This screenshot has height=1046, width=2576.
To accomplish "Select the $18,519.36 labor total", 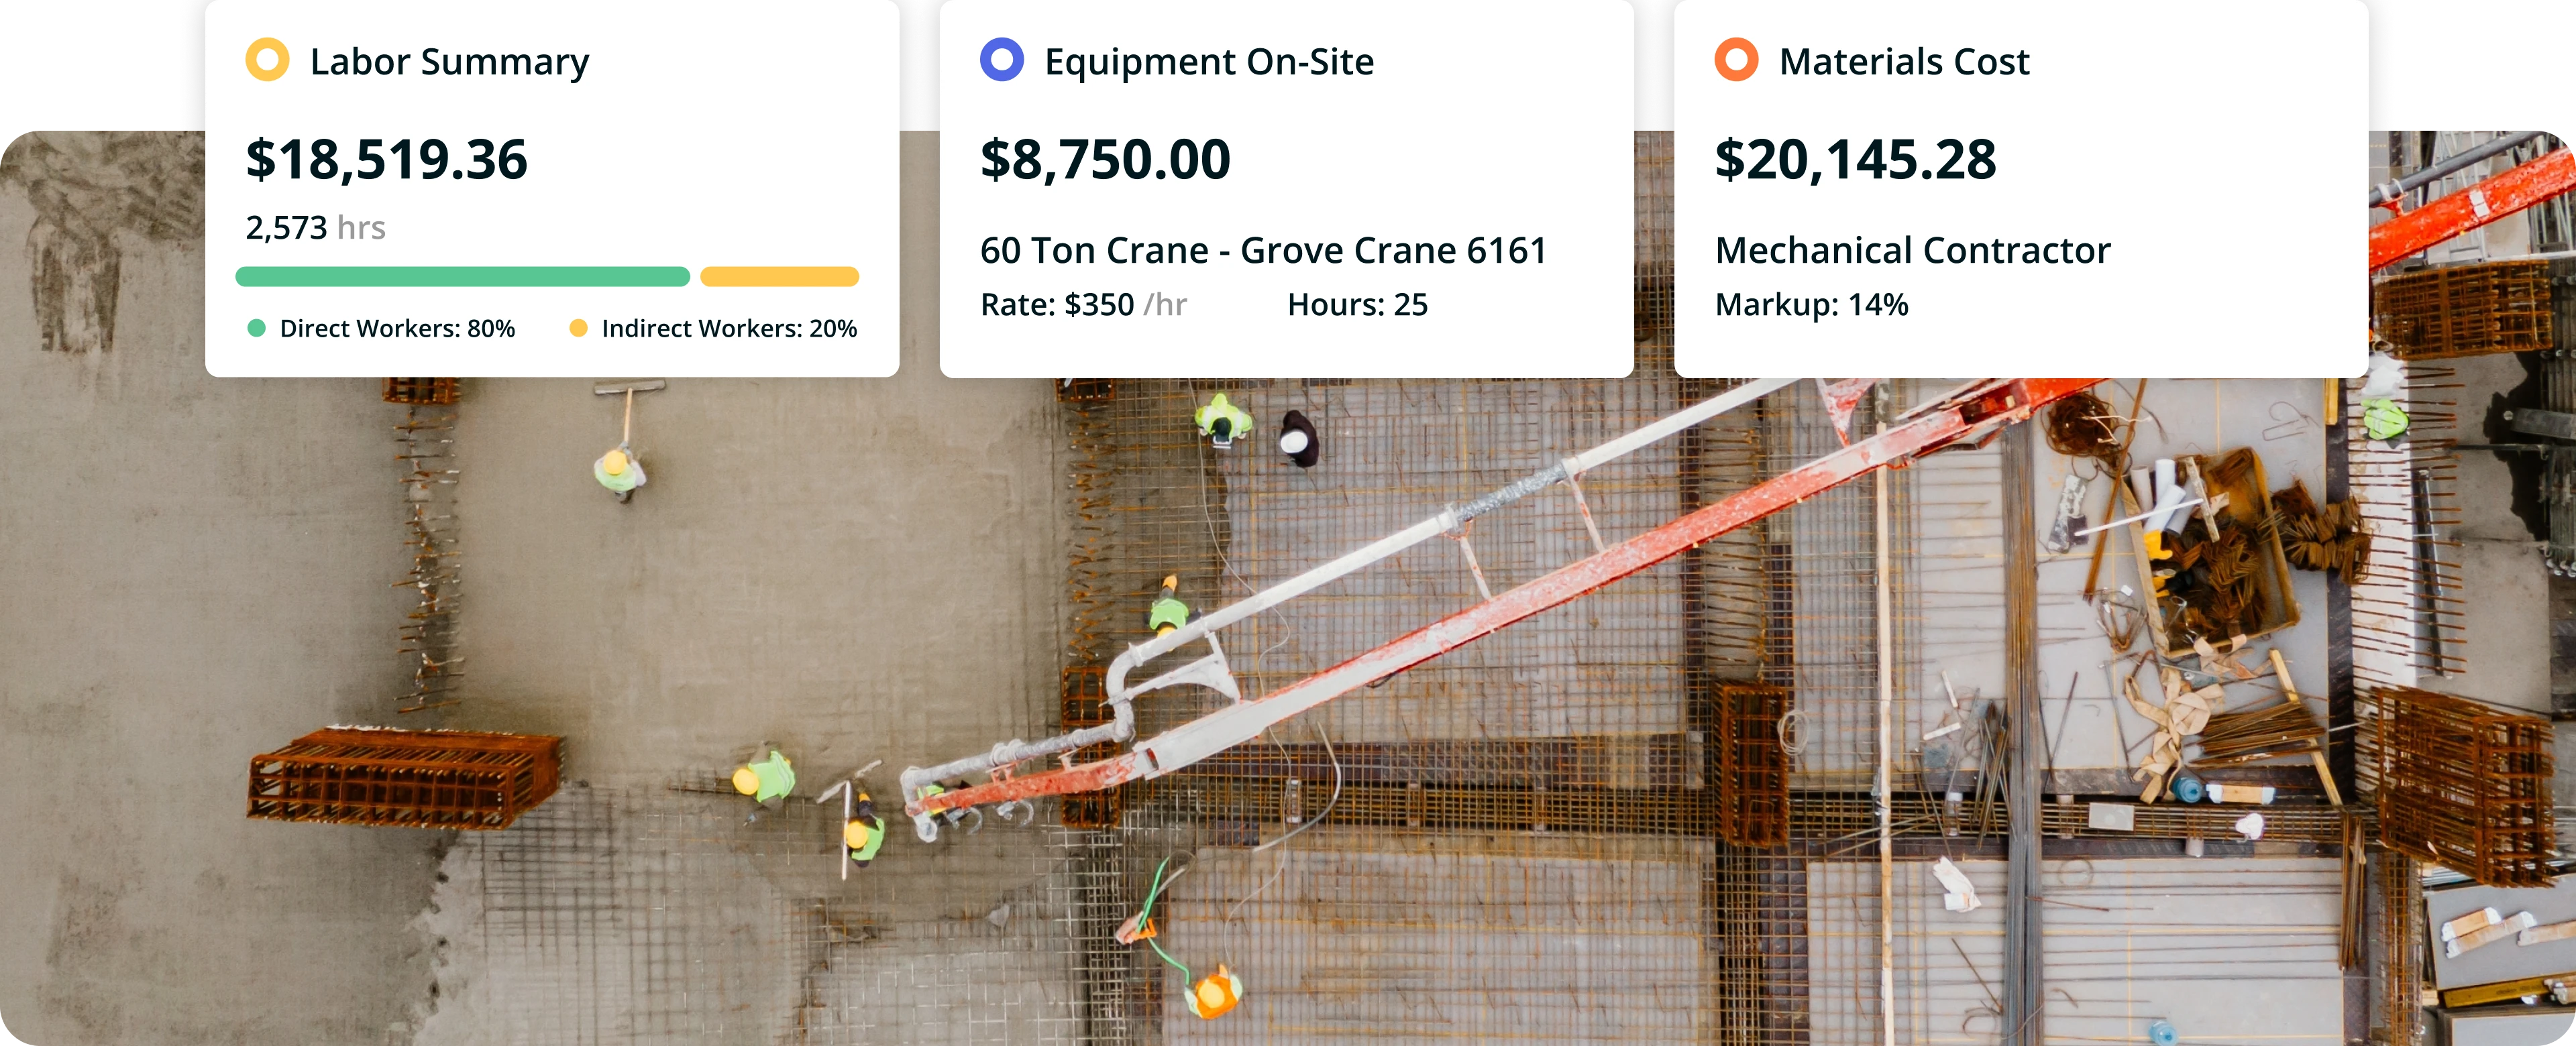I will click(x=386, y=160).
